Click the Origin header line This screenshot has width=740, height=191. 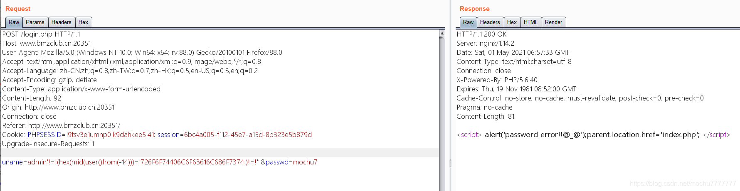pos(59,107)
